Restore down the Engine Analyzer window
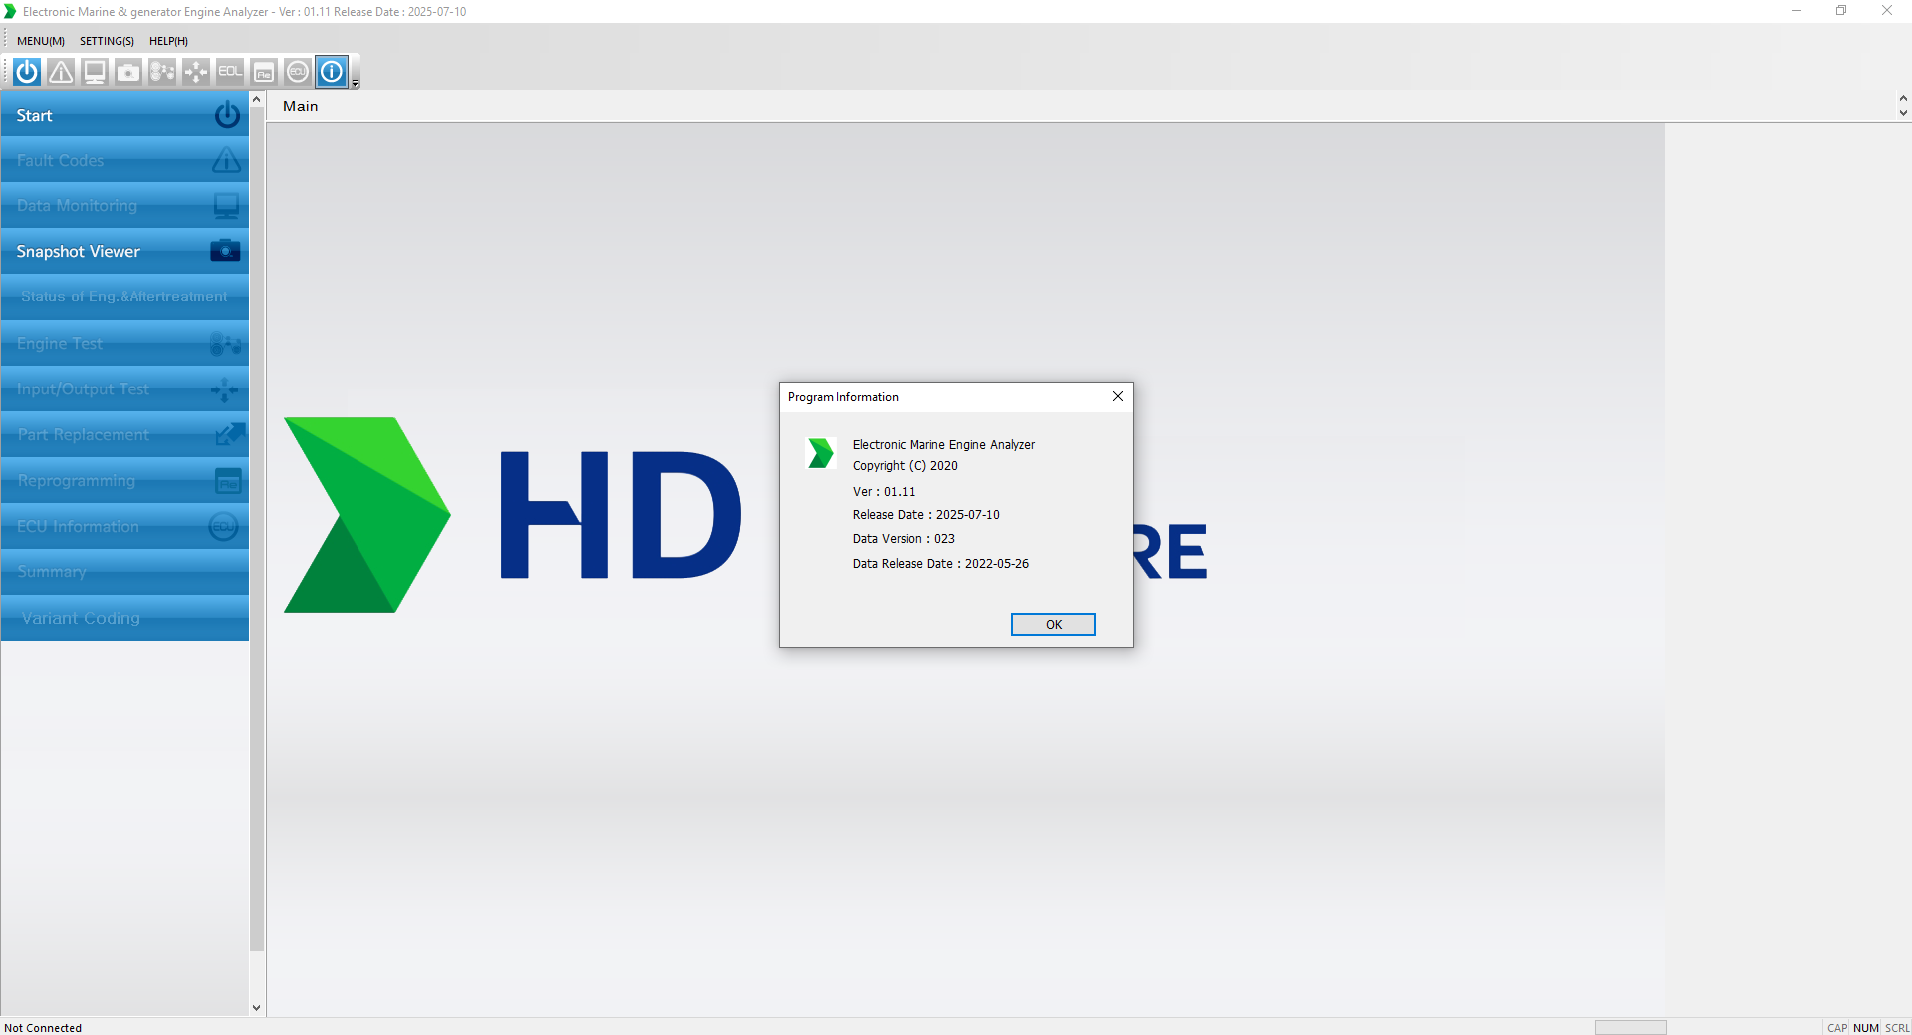The height and width of the screenshot is (1035, 1912). pos(1841,11)
